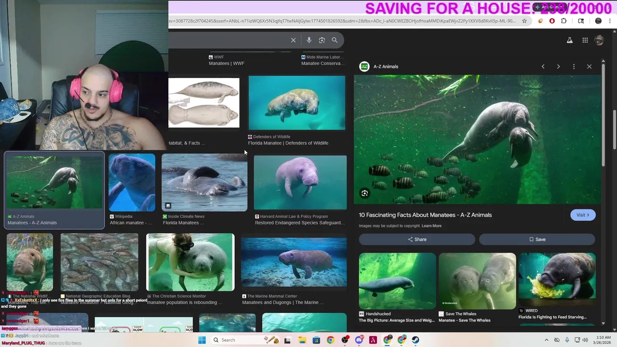Open the Learn More copyright link

point(431,226)
